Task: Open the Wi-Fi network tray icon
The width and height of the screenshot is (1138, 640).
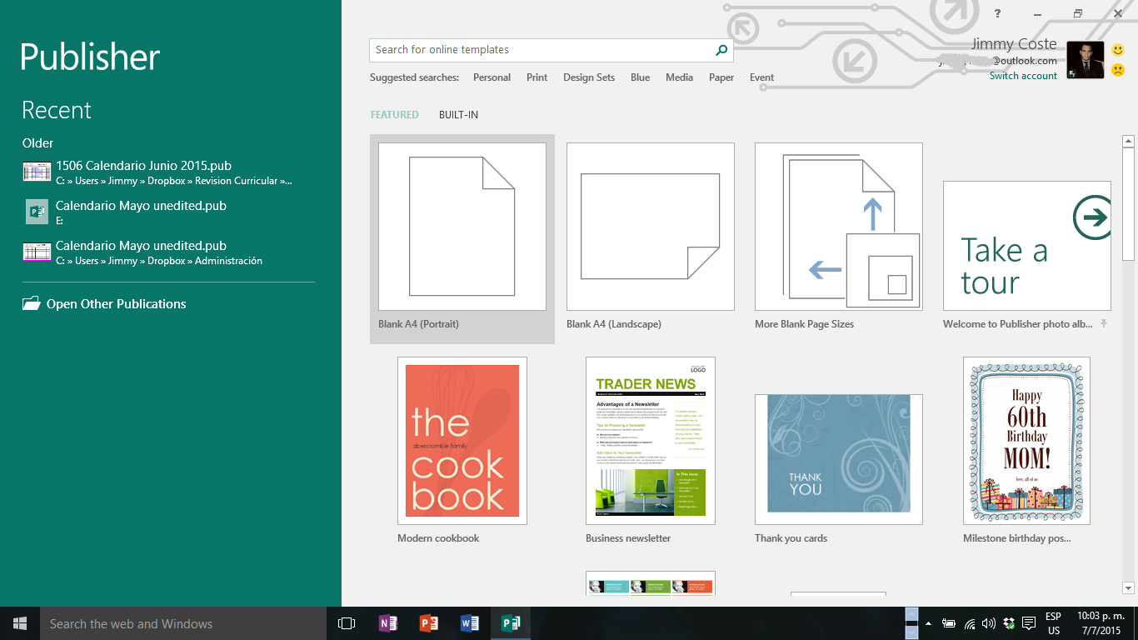Action: coord(969,623)
